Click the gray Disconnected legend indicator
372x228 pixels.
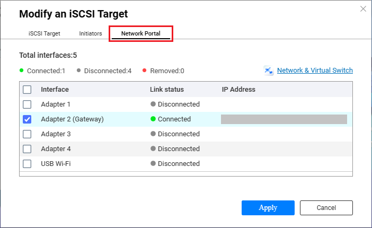[x=79, y=71]
